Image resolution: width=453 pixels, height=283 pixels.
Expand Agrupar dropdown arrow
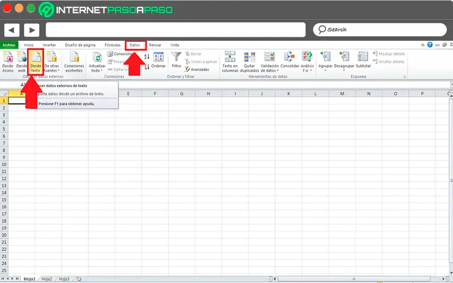point(325,70)
